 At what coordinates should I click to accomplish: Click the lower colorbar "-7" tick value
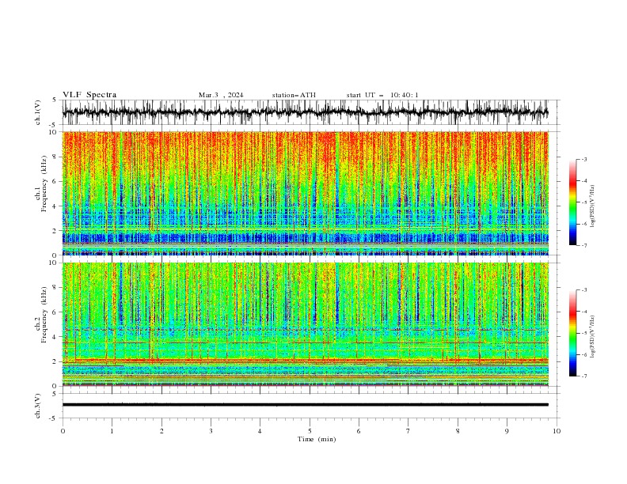click(x=584, y=376)
